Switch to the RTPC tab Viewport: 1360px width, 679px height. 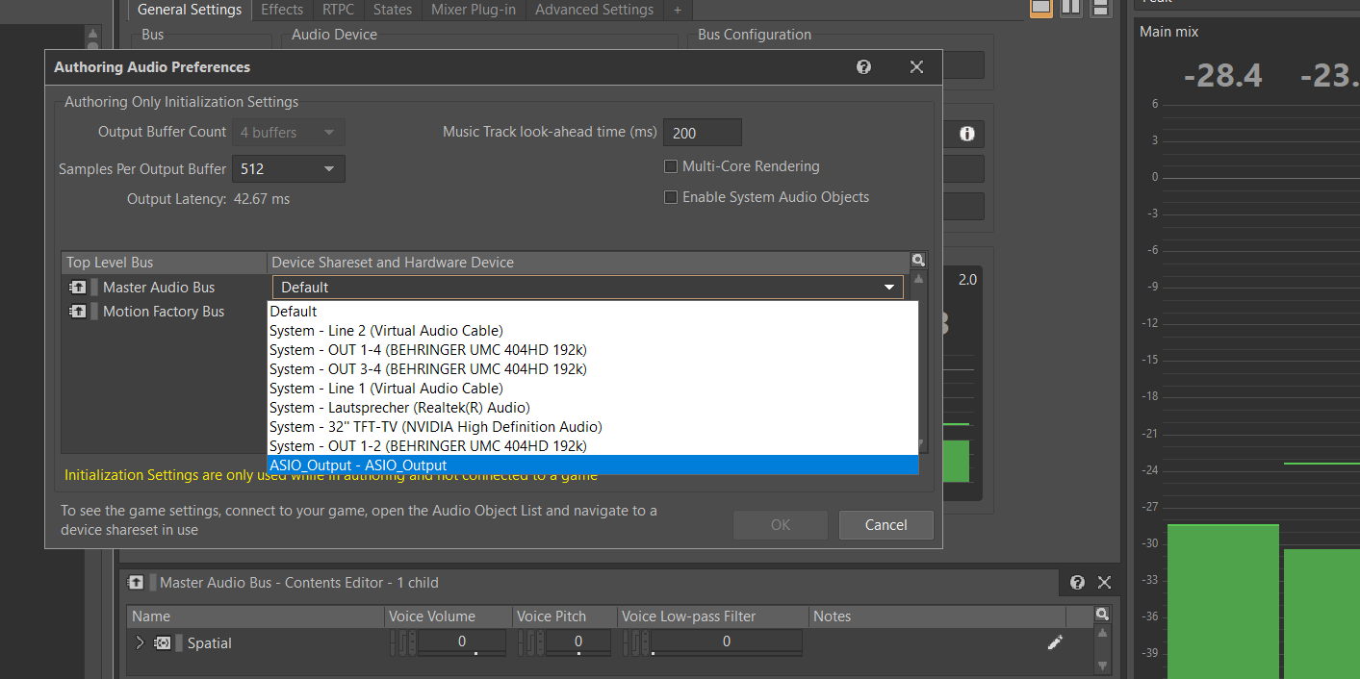point(338,9)
